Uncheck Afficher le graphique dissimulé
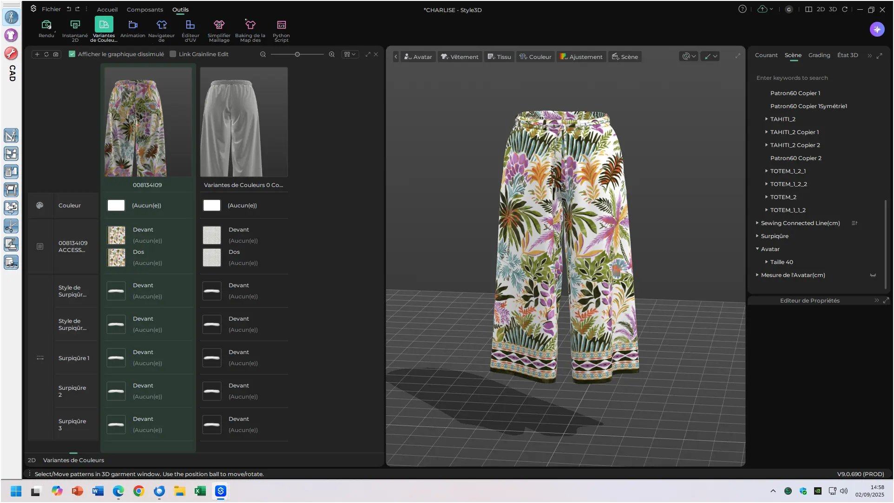 (x=72, y=54)
